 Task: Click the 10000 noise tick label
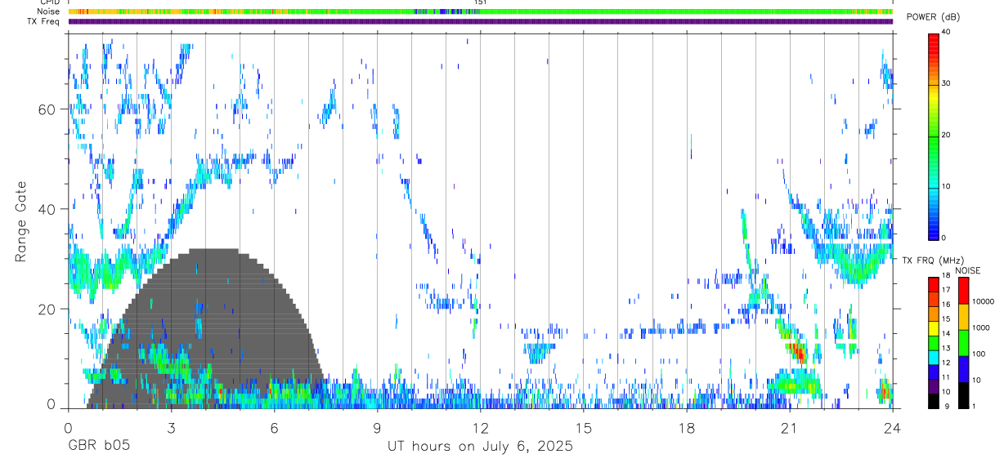pyautogui.click(x=983, y=302)
